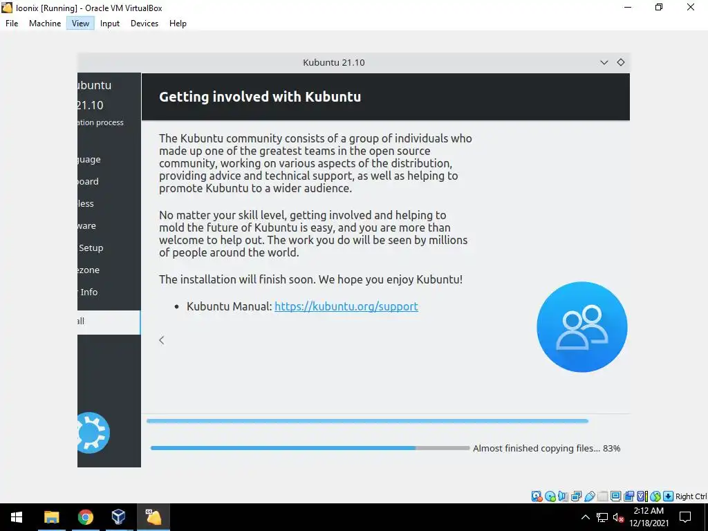Click the mouse integration status icon

(655, 496)
